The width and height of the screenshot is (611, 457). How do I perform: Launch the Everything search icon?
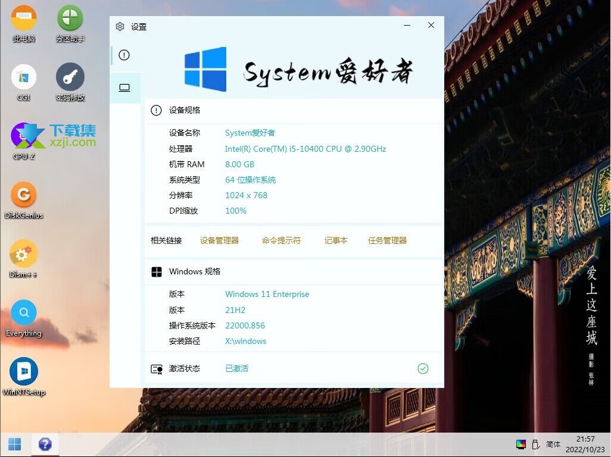[x=24, y=314]
